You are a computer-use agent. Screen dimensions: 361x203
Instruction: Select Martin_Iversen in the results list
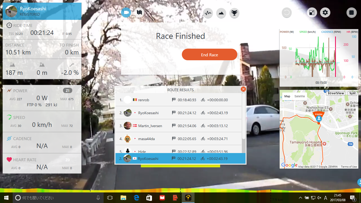[179, 126]
